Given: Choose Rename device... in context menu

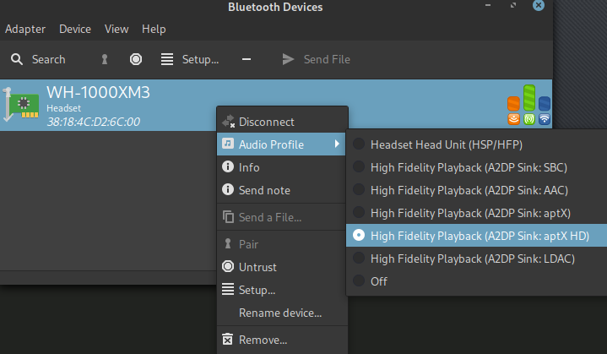Looking at the screenshot, I should click(x=281, y=313).
